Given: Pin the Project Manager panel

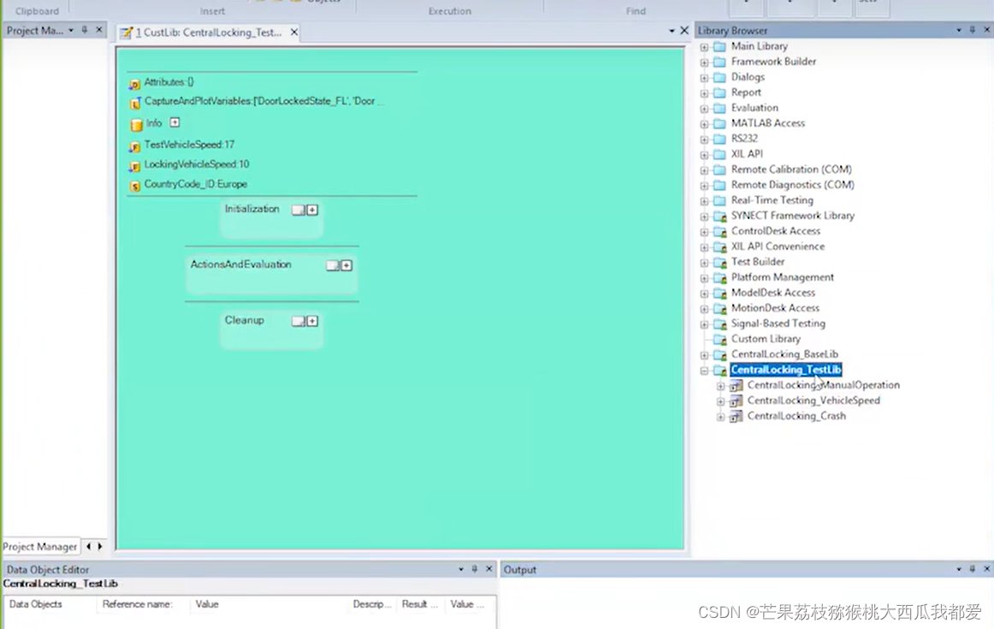Looking at the screenshot, I should click(x=85, y=30).
